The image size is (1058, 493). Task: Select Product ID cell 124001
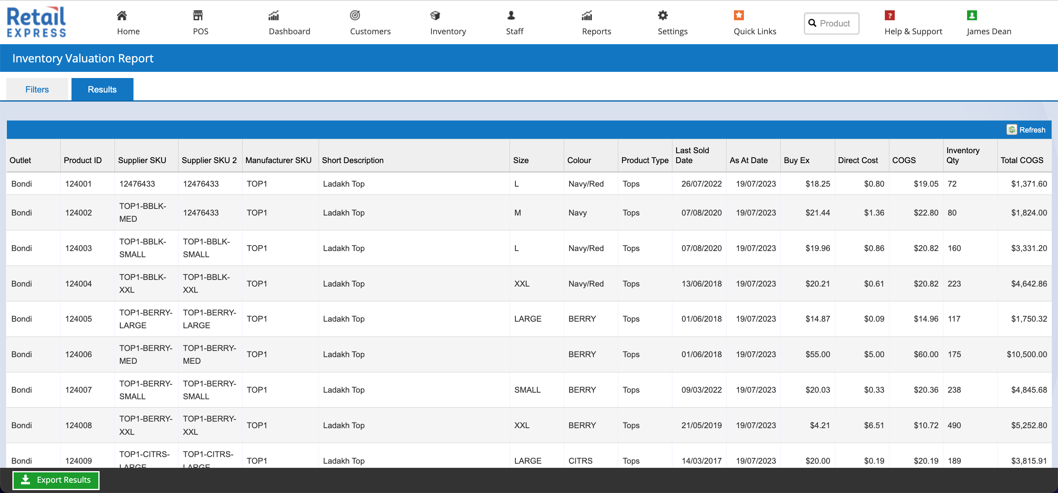click(x=79, y=184)
